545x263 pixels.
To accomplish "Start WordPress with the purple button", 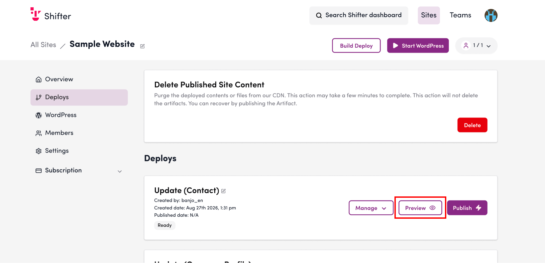I will tap(418, 46).
